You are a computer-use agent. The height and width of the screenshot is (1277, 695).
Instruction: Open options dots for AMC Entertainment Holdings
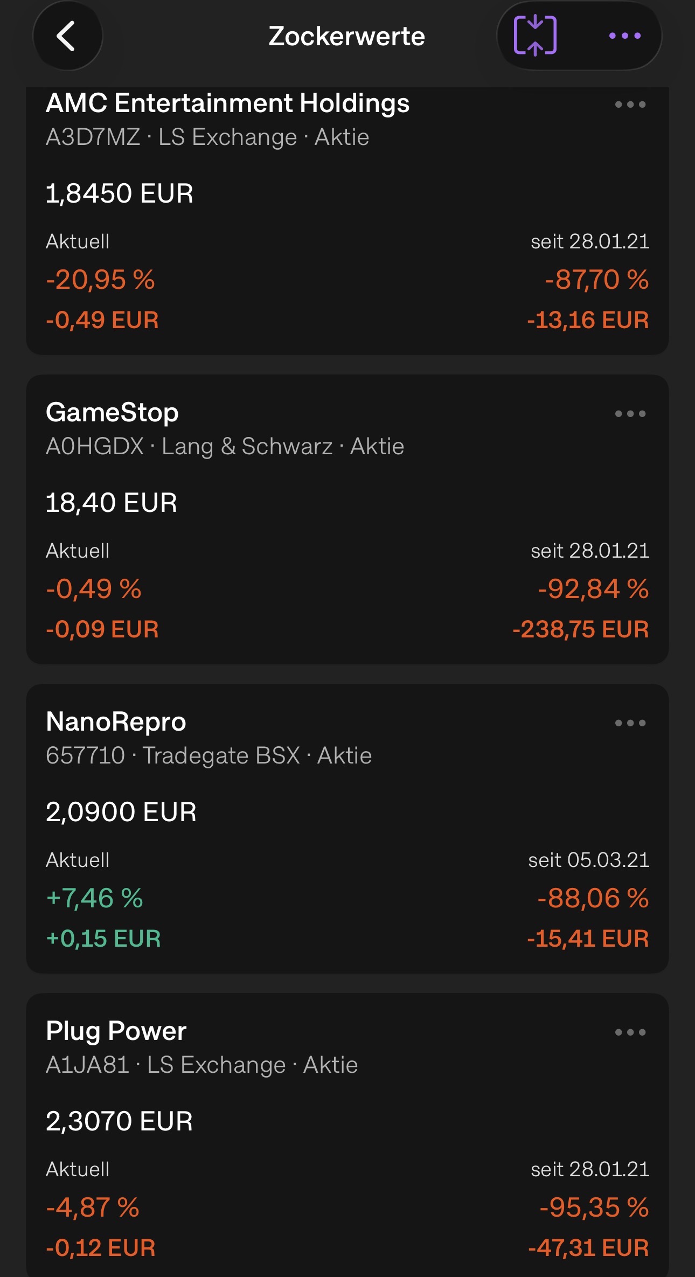[x=630, y=105]
